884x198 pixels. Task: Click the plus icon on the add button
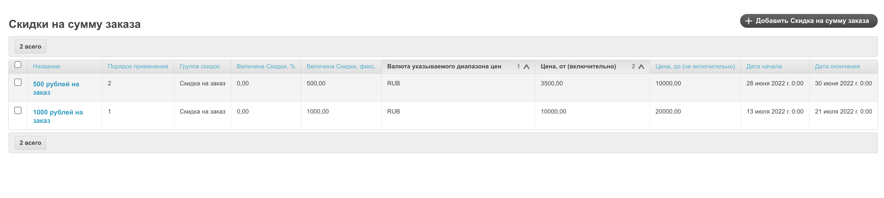point(748,21)
